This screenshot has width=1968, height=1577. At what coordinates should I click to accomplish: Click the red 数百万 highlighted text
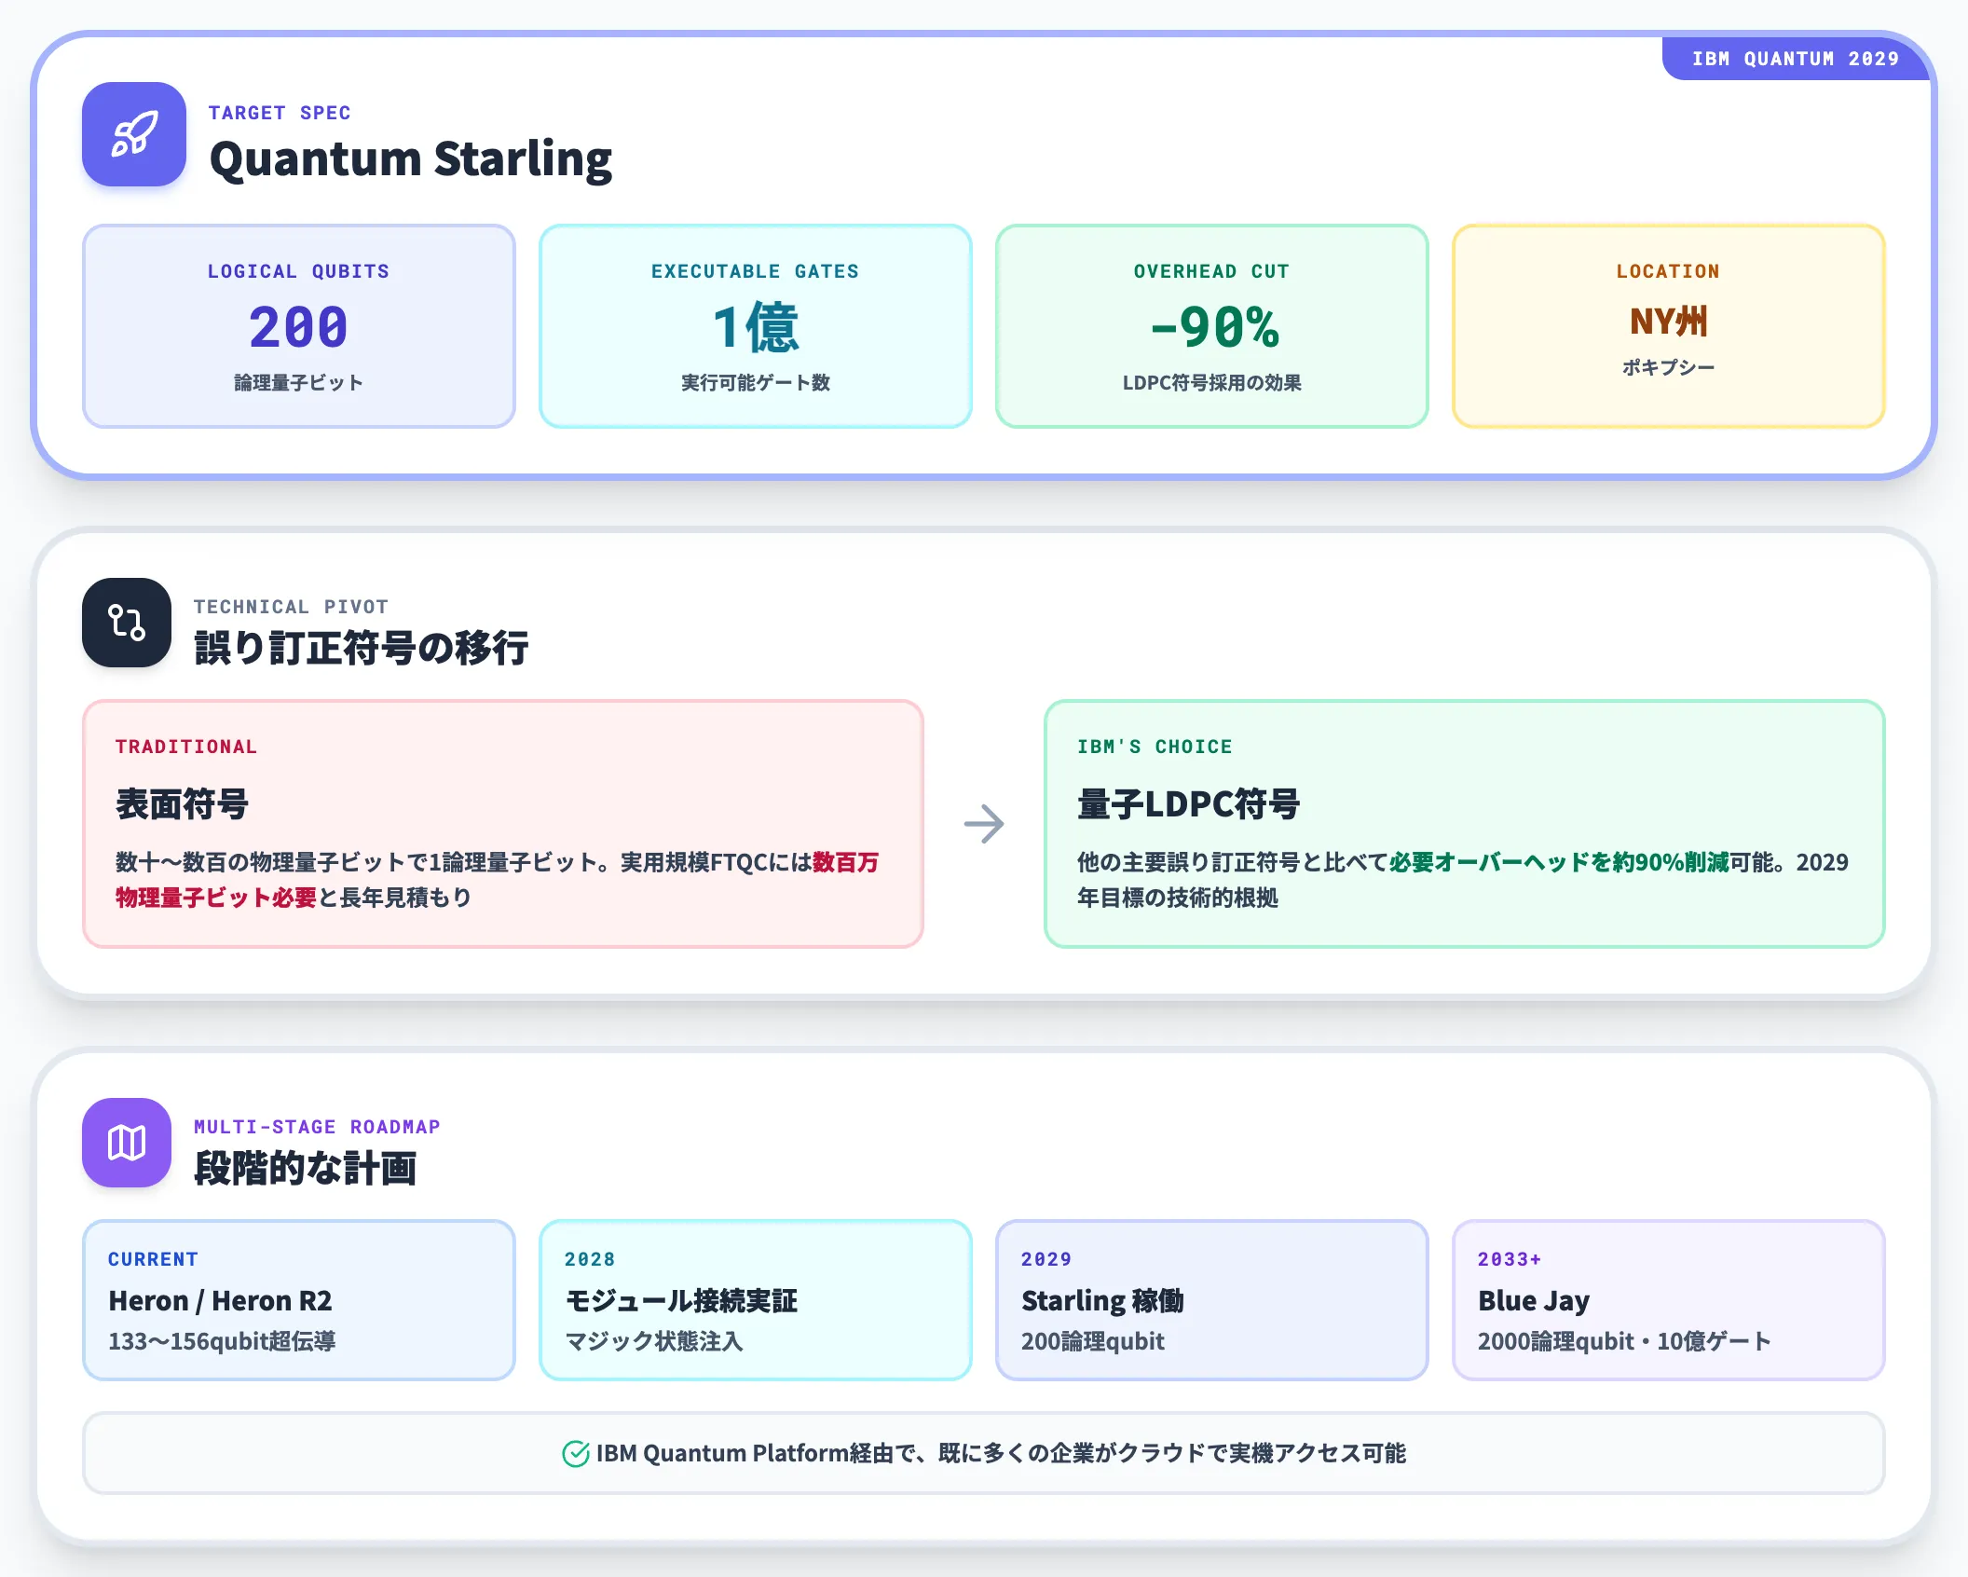click(x=846, y=862)
